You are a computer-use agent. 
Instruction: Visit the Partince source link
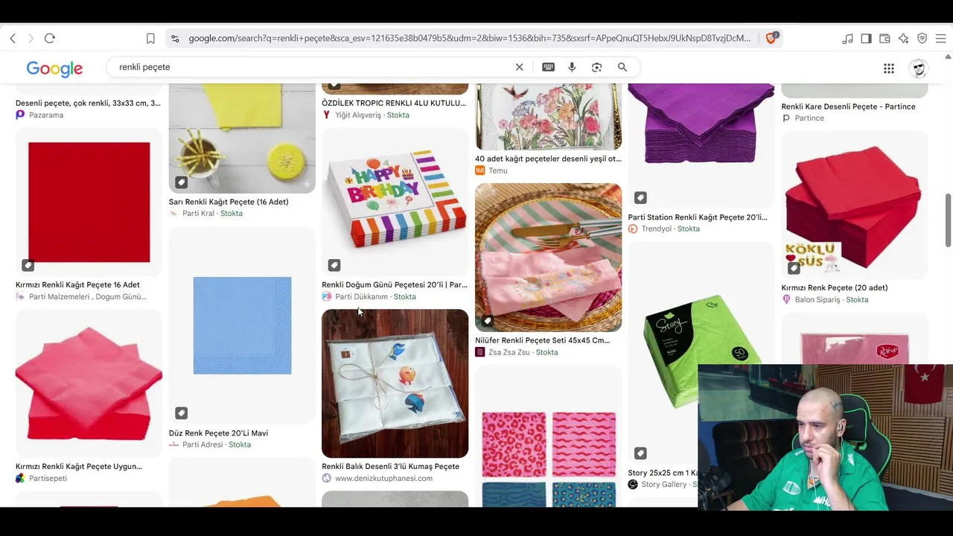click(x=809, y=118)
